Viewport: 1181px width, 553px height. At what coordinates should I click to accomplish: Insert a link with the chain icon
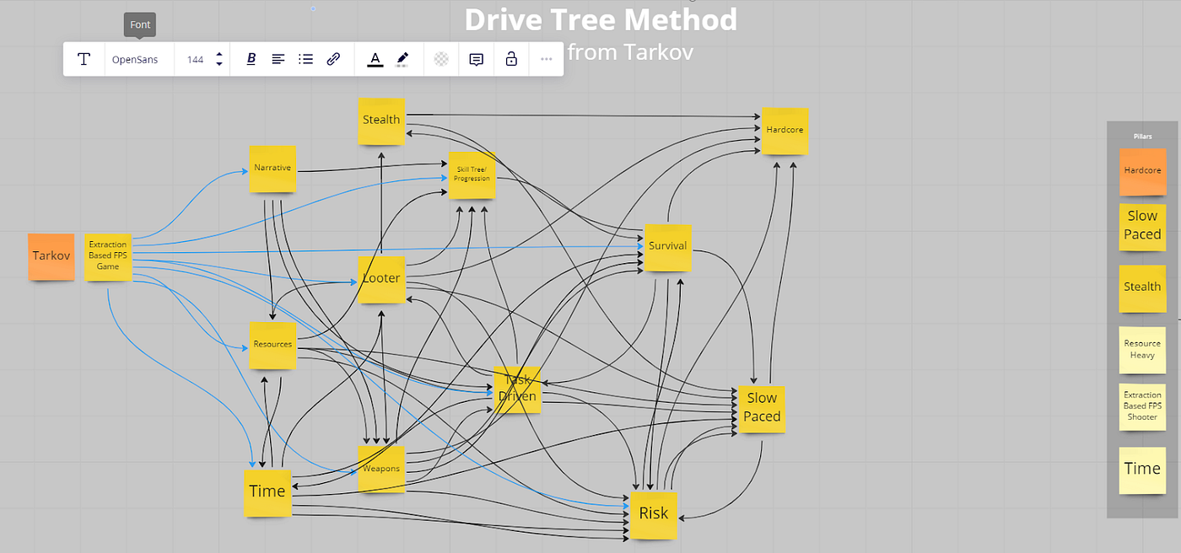click(333, 59)
